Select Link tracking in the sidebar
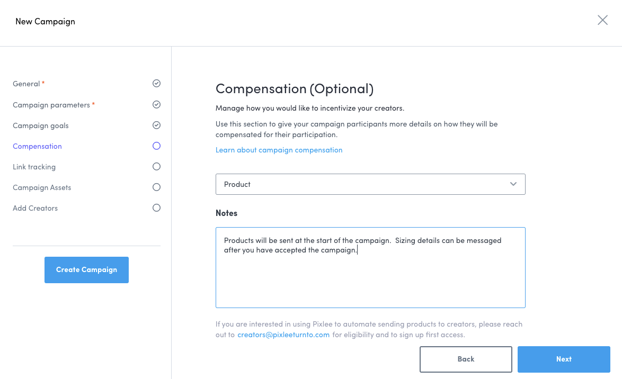Image resolution: width=622 pixels, height=379 pixels. tap(34, 167)
